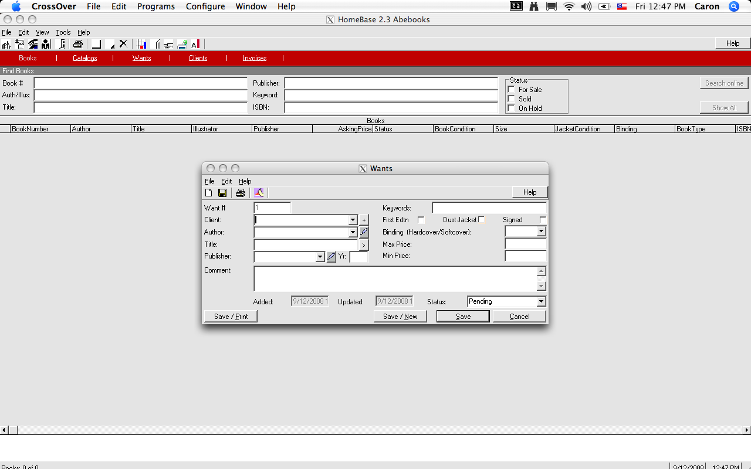Click the arrow button beside Title field
This screenshot has height=469, width=751.
pos(364,244)
